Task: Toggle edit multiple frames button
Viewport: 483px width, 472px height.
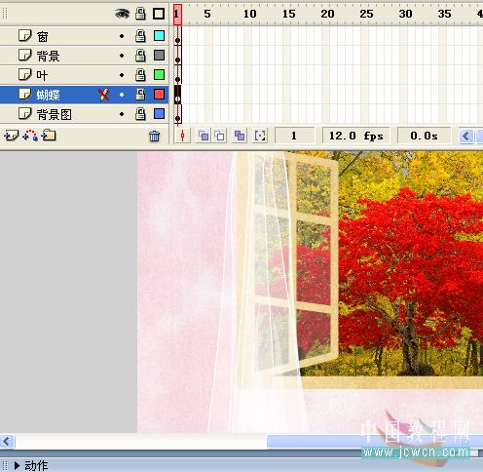Action: point(240,136)
